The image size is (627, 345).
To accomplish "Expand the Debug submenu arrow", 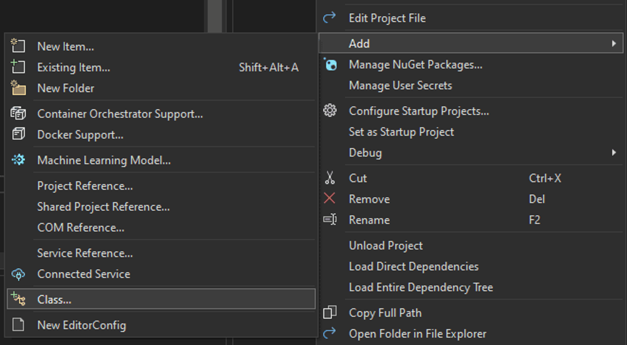I will click(614, 152).
